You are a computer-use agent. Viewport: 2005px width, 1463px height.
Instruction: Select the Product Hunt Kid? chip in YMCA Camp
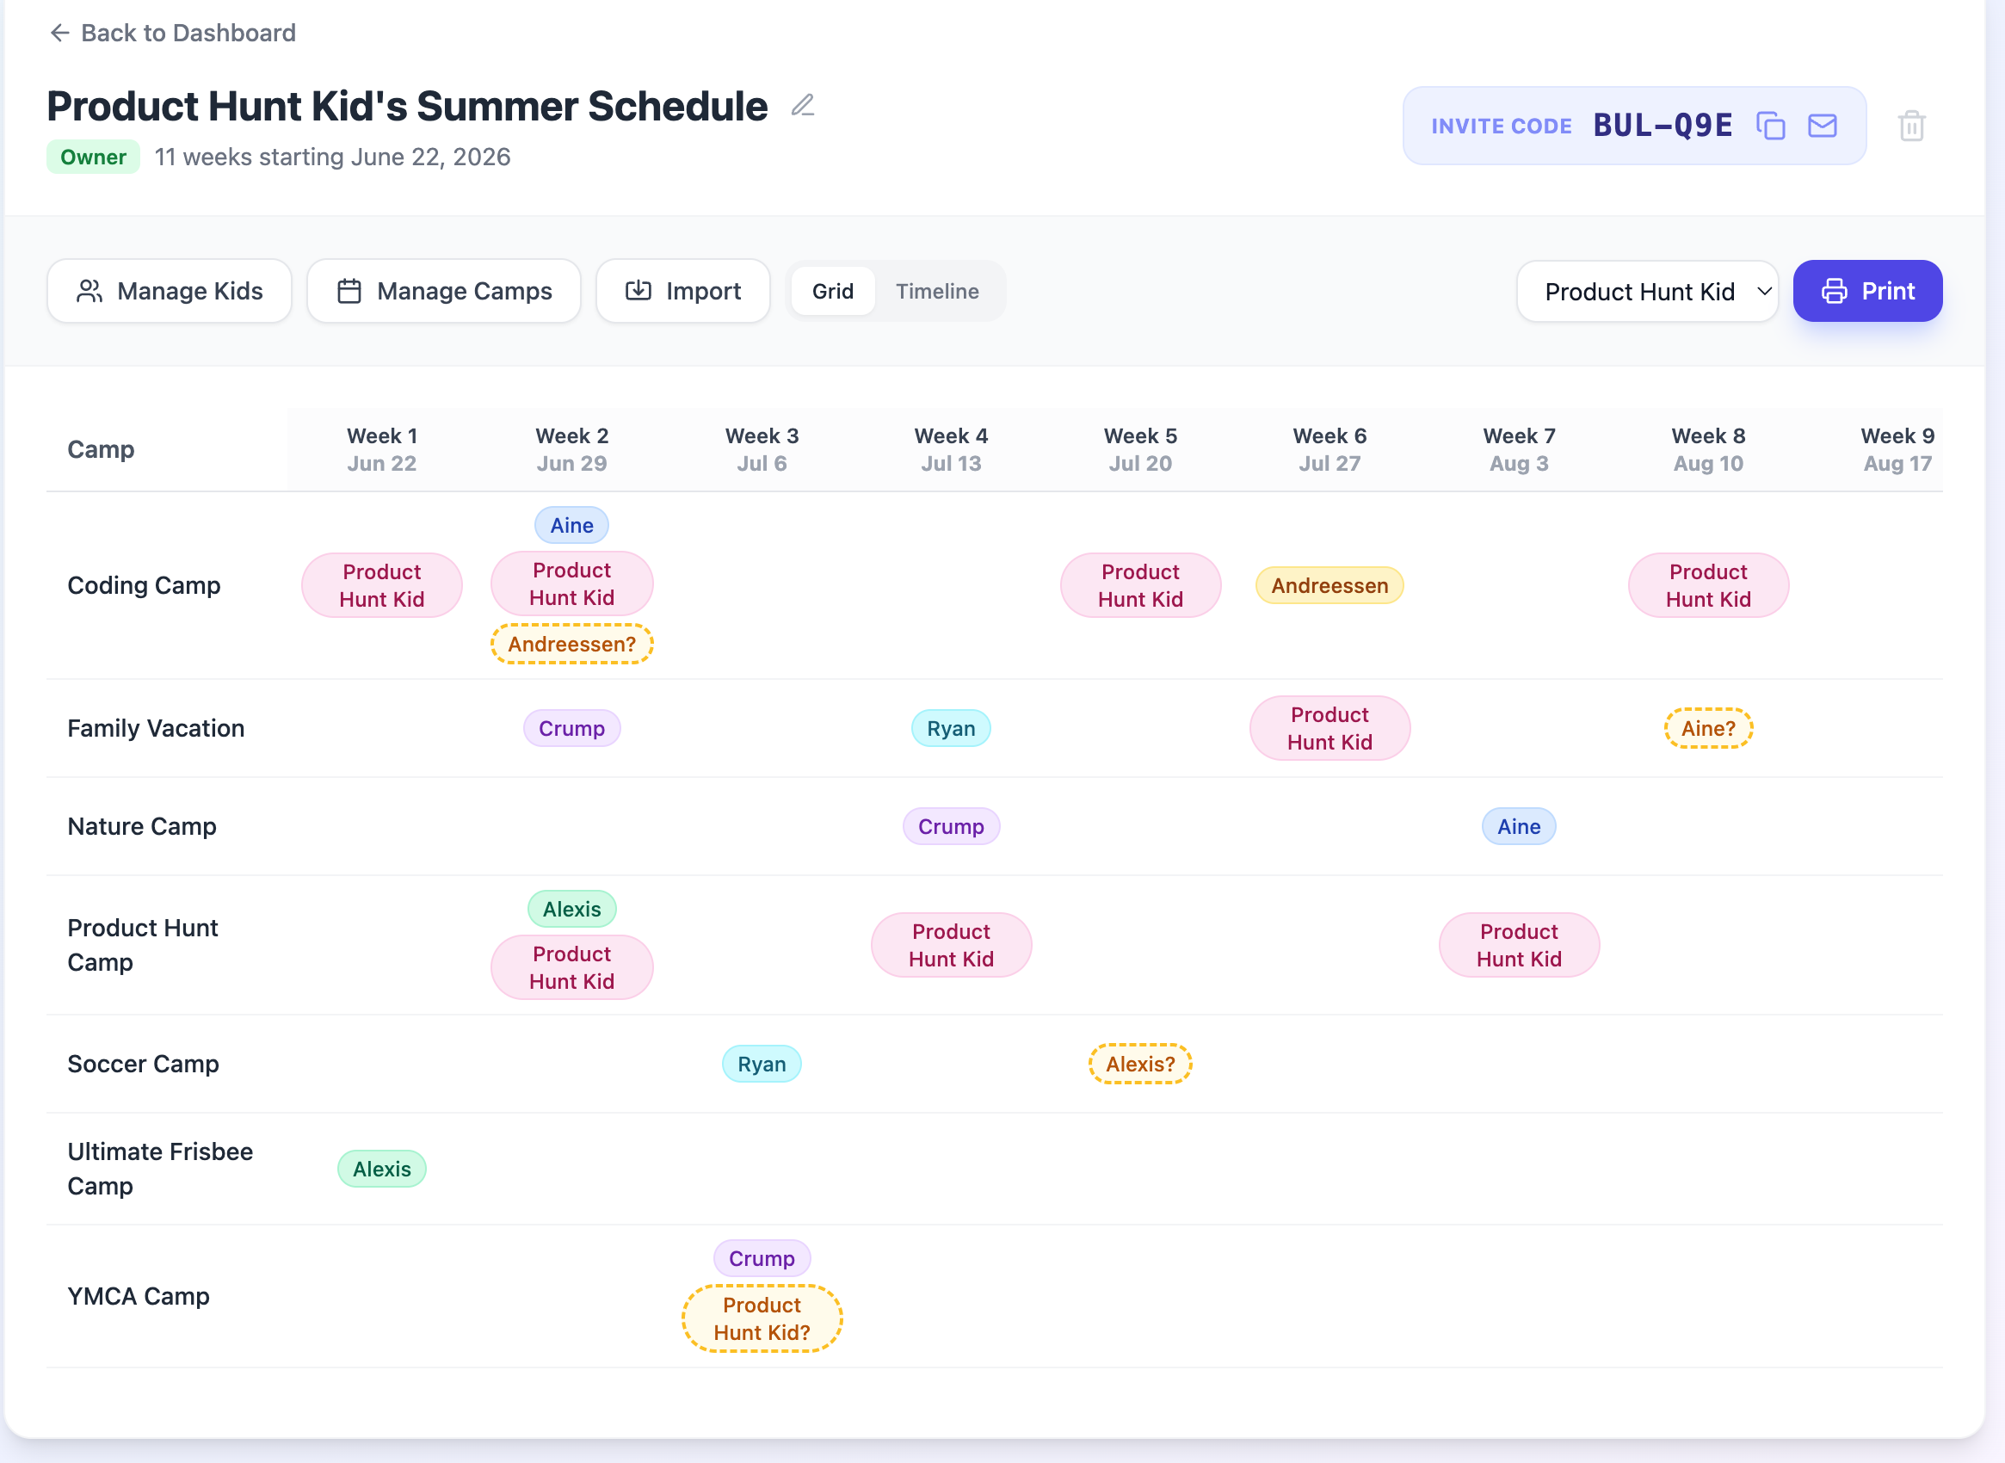point(761,1318)
